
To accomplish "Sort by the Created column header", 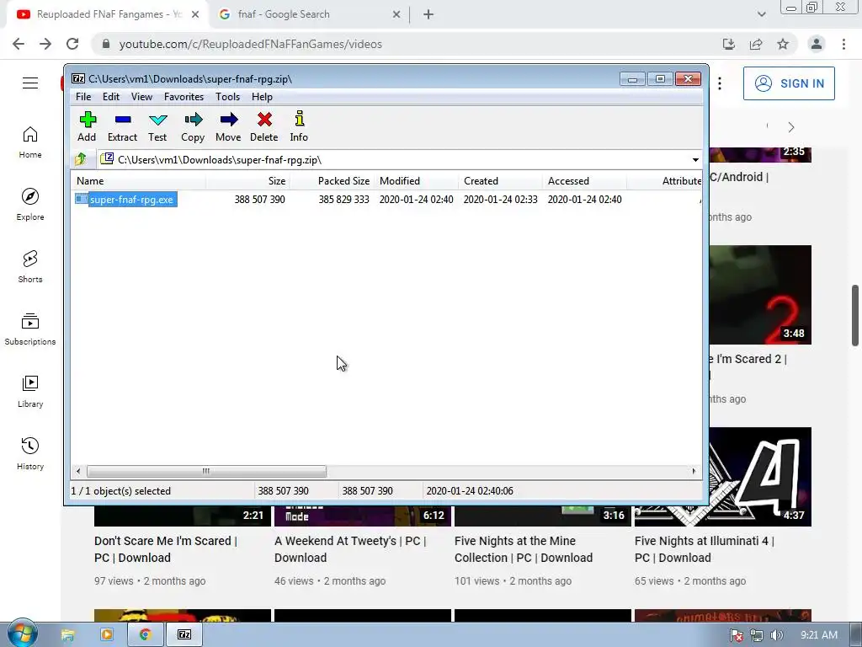I will pyautogui.click(x=500, y=181).
